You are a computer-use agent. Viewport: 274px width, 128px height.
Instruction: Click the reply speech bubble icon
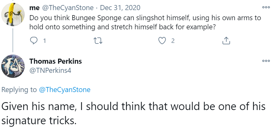coord(33,41)
